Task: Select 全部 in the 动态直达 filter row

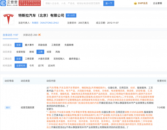Action: [19, 45]
